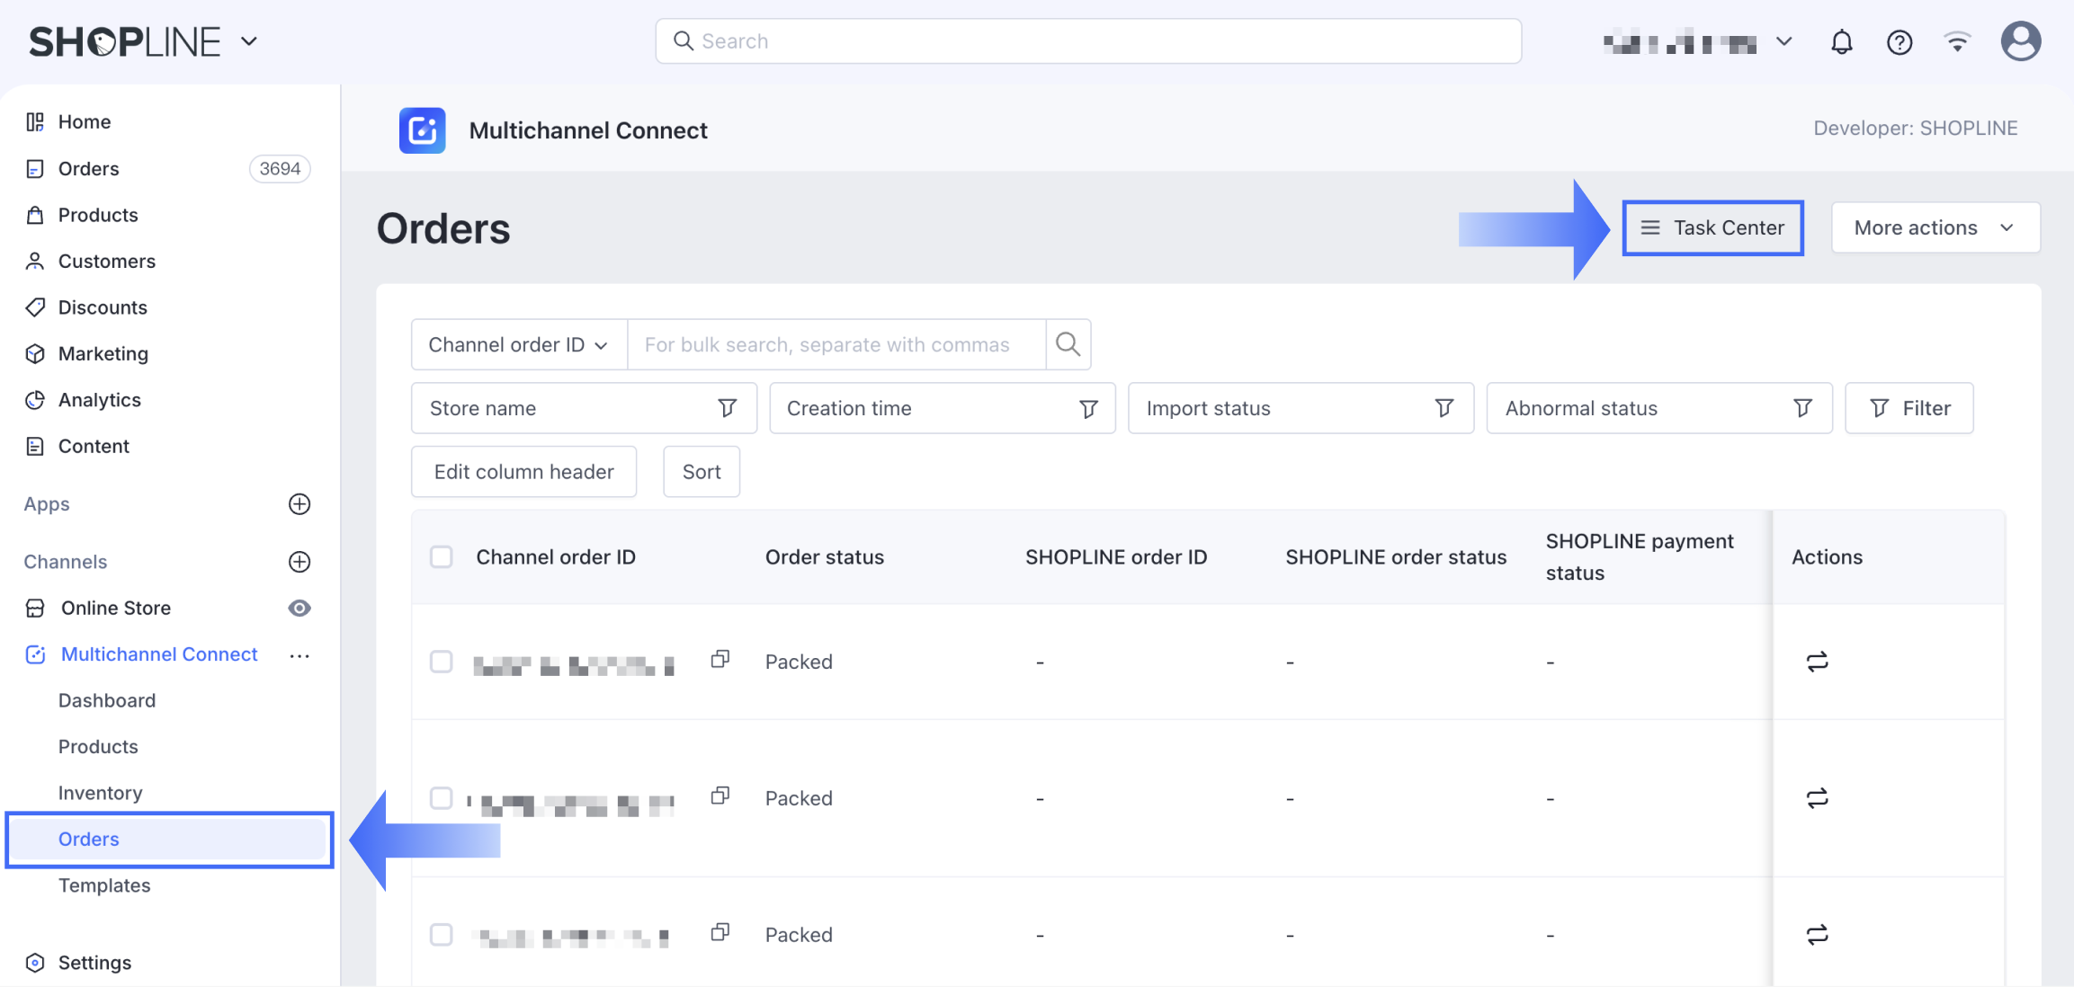Check the select-all orders header checkbox
This screenshot has height=987, width=2074.
(x=442, y=557)
